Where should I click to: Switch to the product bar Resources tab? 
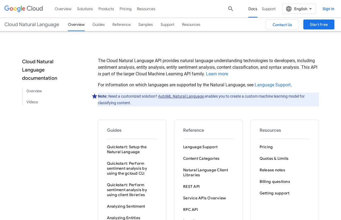pyautogui.click(x=191, y=24)
